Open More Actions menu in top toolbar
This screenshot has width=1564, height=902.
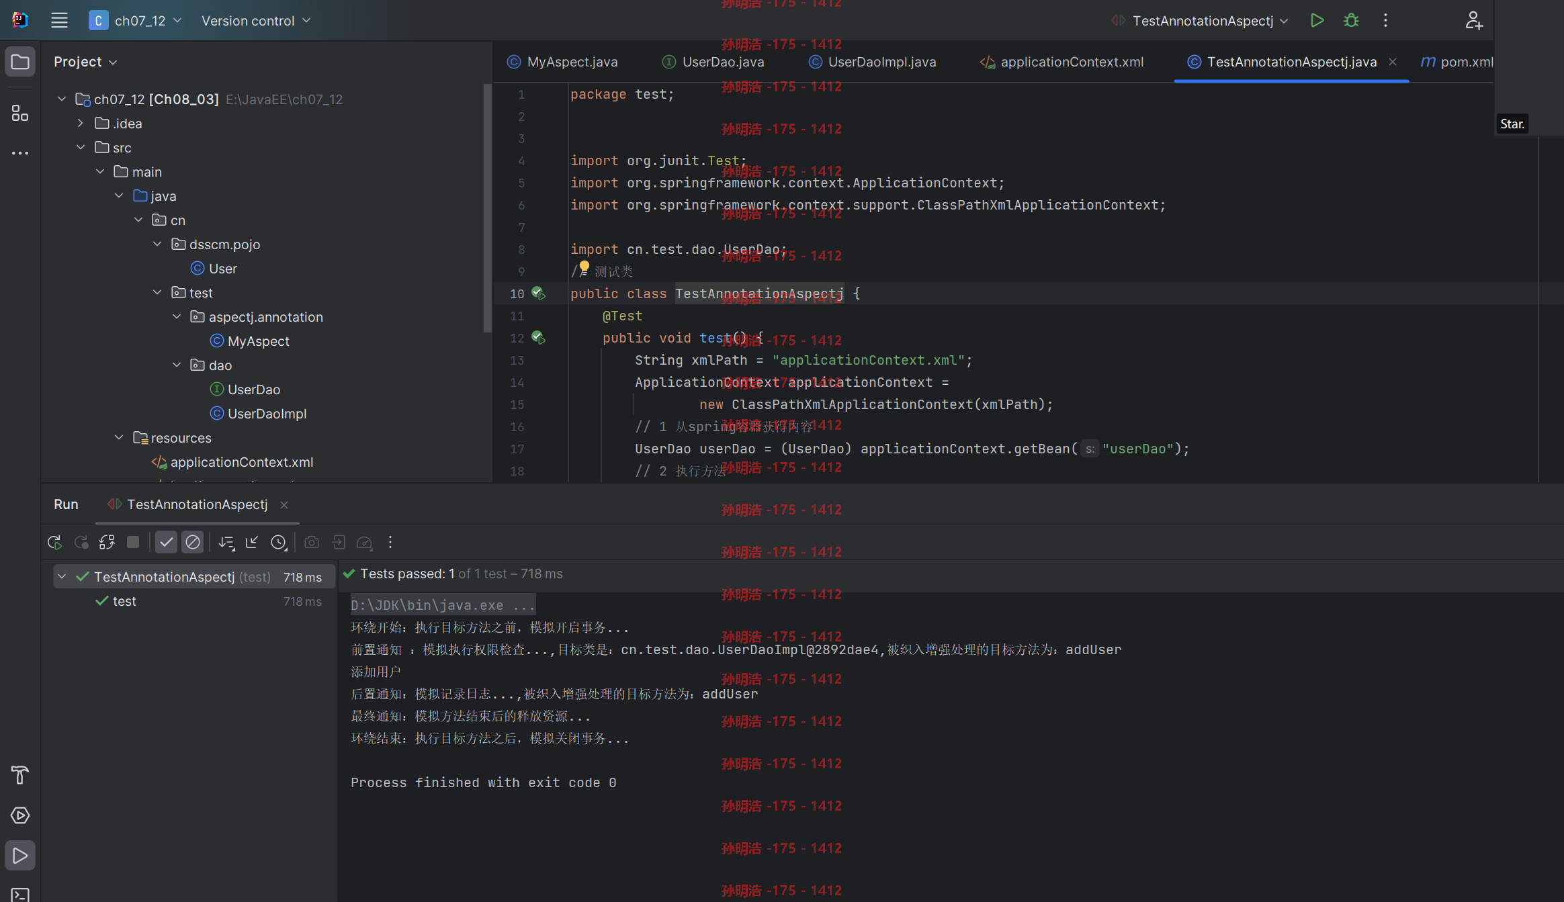point(1385,20)
